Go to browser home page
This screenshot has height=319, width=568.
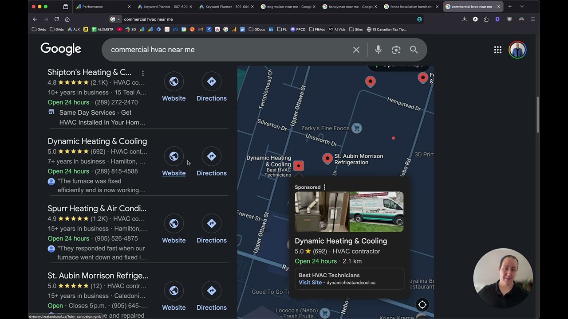tap(67, 19)
